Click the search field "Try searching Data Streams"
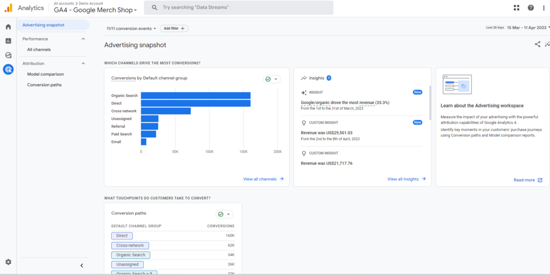The height and width of the screenshot is (275, 550). coord(238,8)
